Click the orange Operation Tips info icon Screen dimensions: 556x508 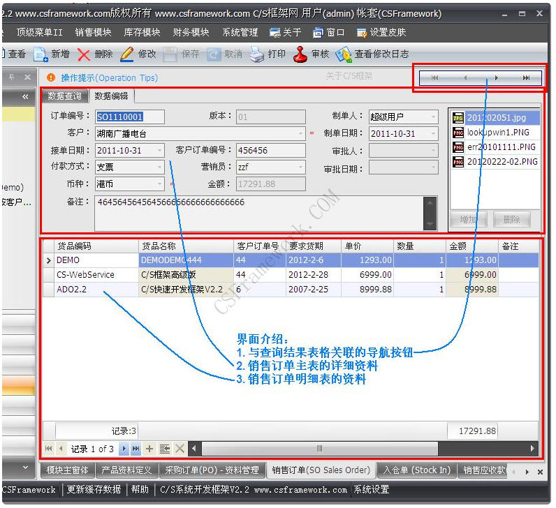click(x=51, y=77)
